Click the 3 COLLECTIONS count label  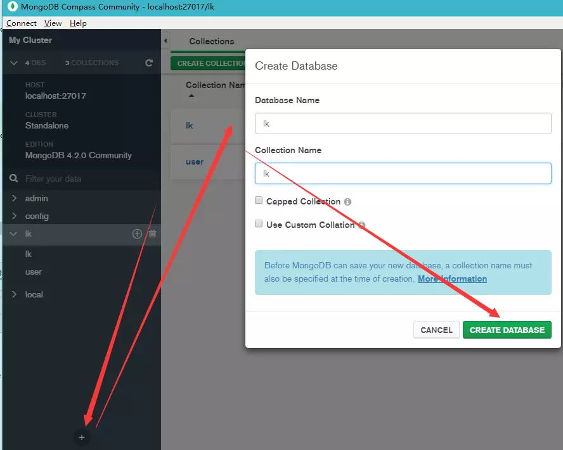coord(92,63)
